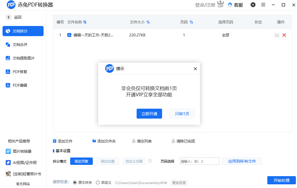The image size is (297, 188).
Task: Click 登录/注册 at the top
Action: tap(205, 5)
